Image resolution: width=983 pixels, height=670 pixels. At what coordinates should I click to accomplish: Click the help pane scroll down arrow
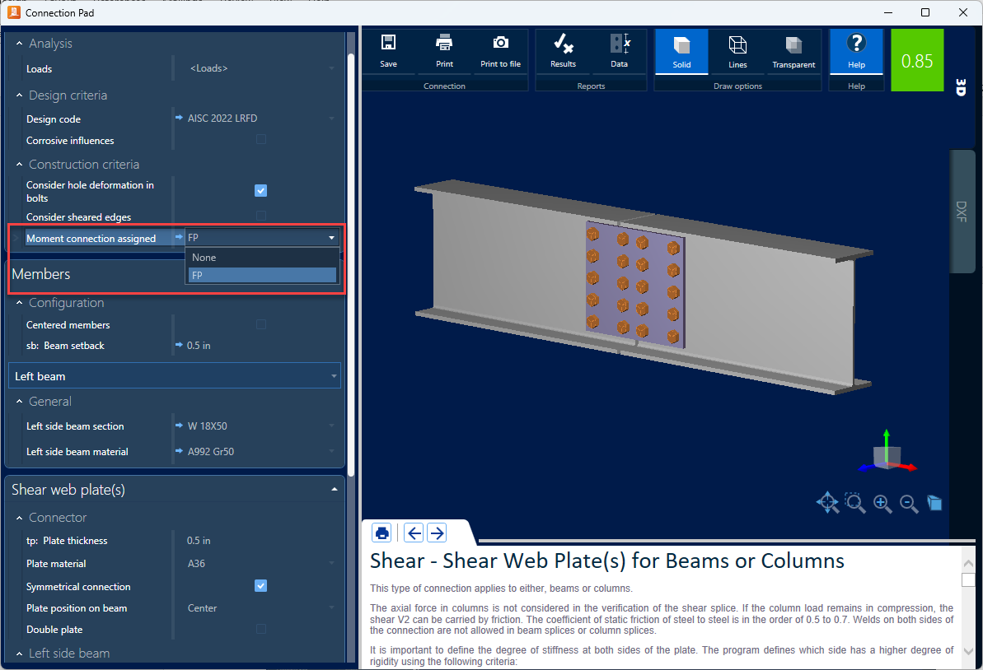click(x=968, y=651)
